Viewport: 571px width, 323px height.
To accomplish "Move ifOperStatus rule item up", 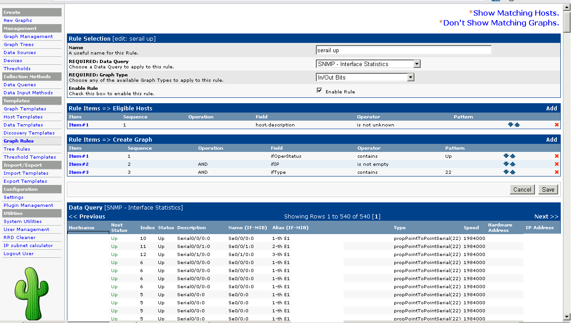I will [513, 156].
